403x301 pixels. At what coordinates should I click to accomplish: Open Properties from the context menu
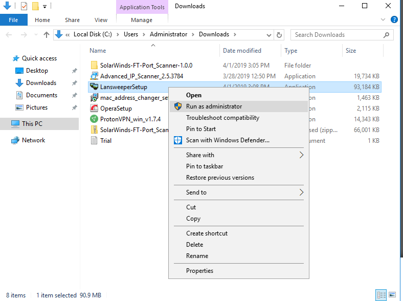(x=238, y=271)
